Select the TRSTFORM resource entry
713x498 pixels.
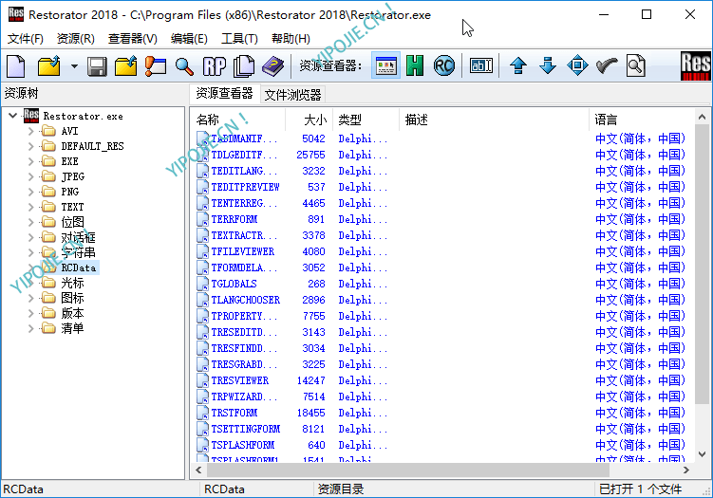(235, 413)
